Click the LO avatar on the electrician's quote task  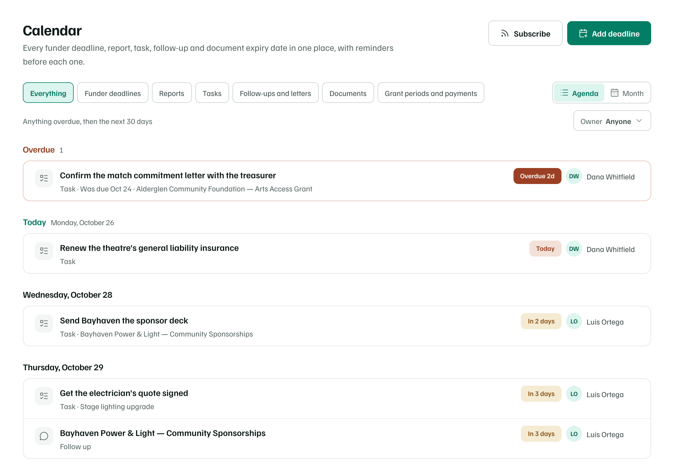(573, 394)
